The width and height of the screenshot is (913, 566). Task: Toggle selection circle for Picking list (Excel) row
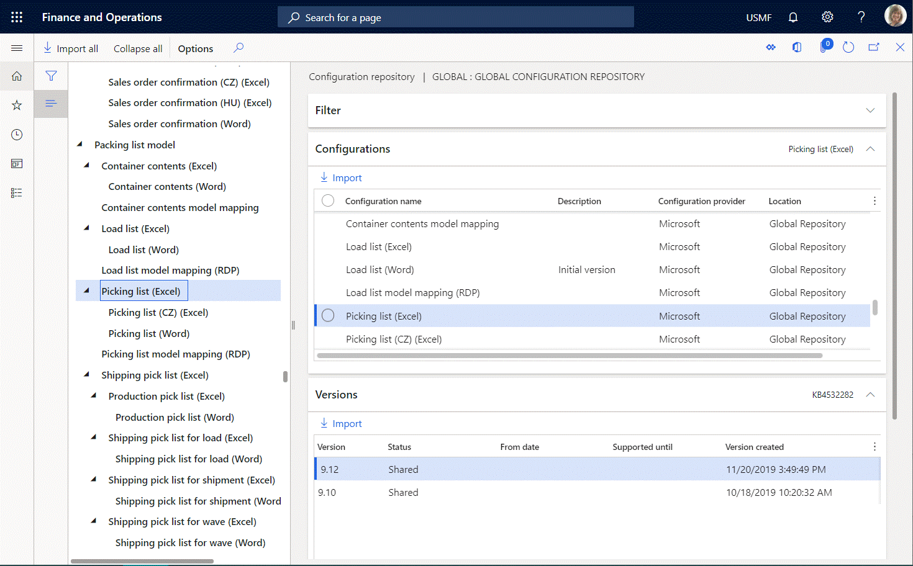[x=328, y=315]
